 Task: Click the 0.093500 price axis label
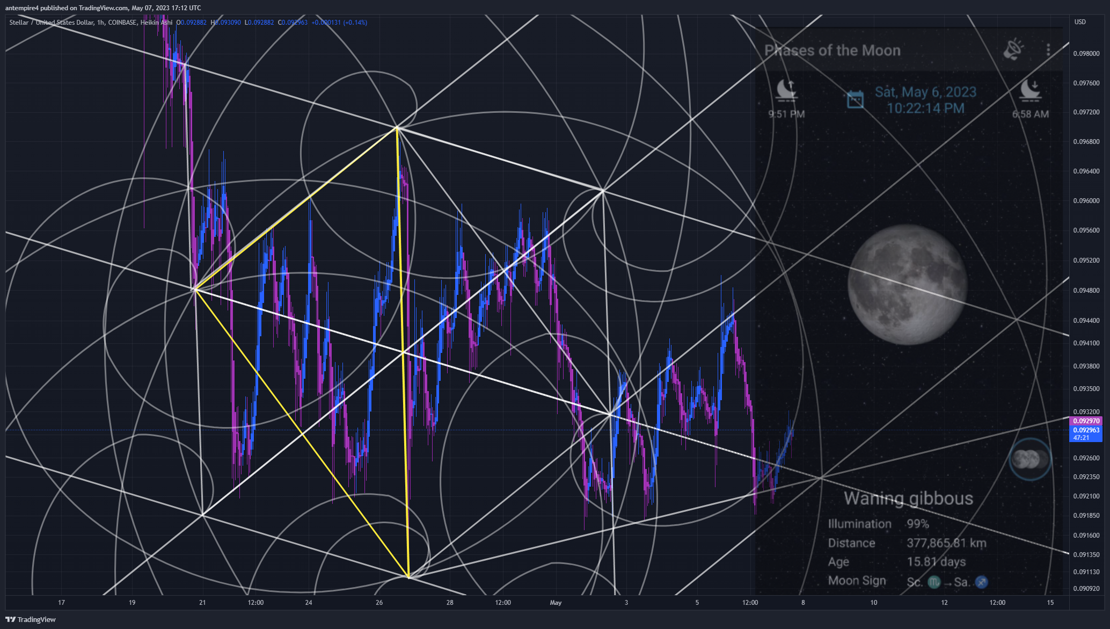[1086, 389]
